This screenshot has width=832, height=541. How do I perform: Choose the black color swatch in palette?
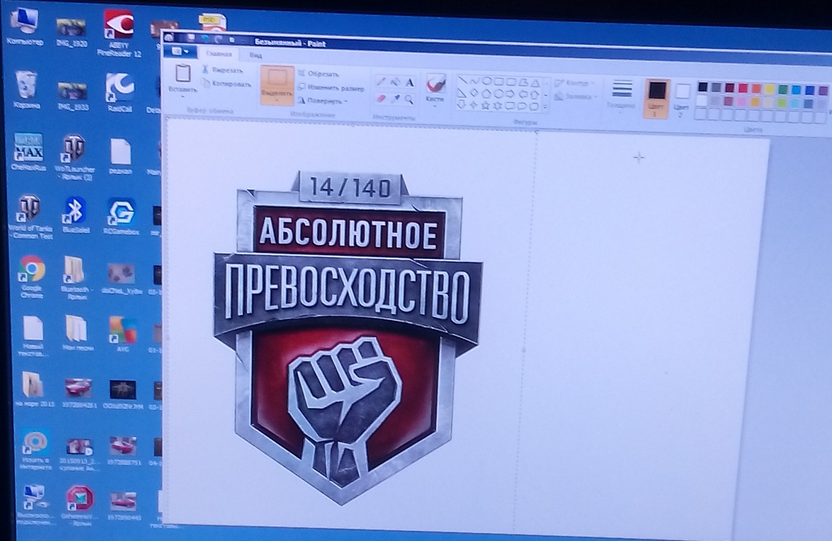point(702,87)
